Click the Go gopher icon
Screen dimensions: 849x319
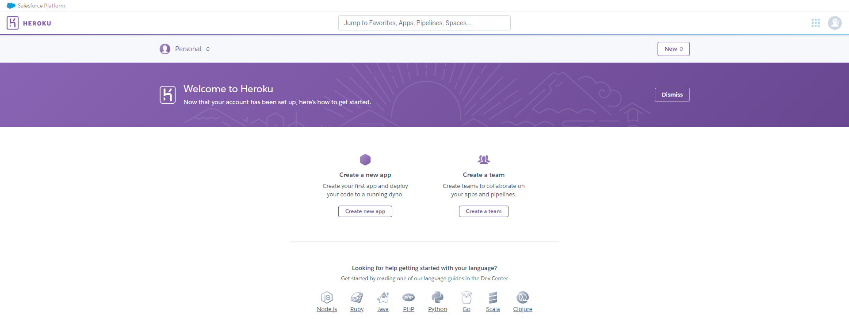pyautogui.click(x=467, y=297)
